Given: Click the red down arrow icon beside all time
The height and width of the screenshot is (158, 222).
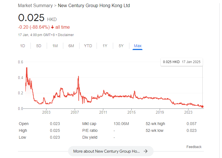Looking at the screenshot, I should click(52, 27).
